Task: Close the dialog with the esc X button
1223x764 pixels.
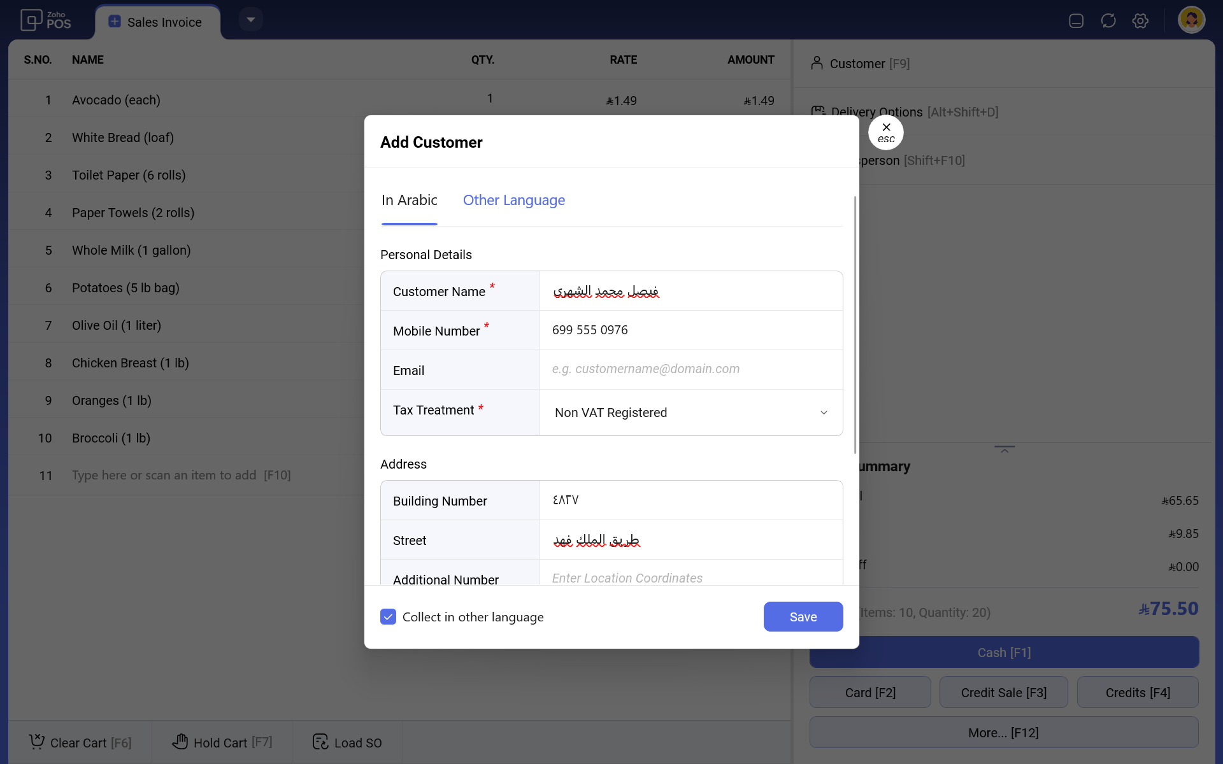Action: 886,132
